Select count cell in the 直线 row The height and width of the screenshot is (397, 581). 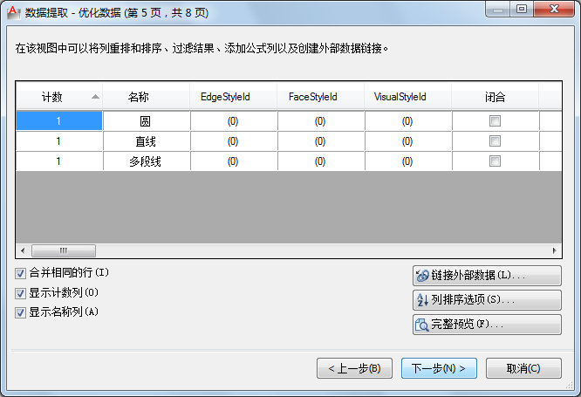59,140
